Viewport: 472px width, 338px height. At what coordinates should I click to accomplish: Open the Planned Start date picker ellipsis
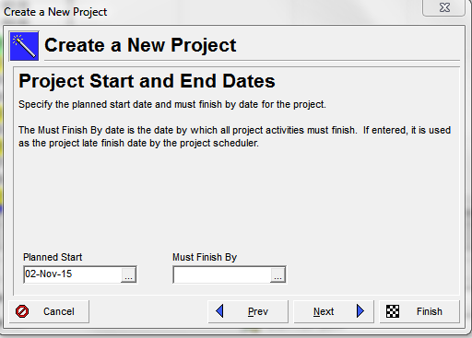pos(128,274)
